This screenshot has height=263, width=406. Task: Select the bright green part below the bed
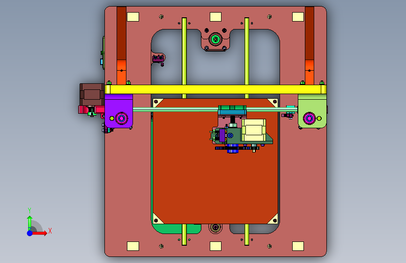point(176,229)
